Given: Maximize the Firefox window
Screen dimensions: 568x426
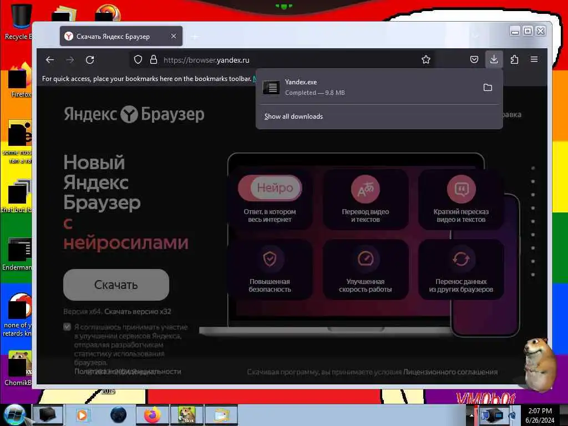Looking at the screenshot, I should (528, 32).
